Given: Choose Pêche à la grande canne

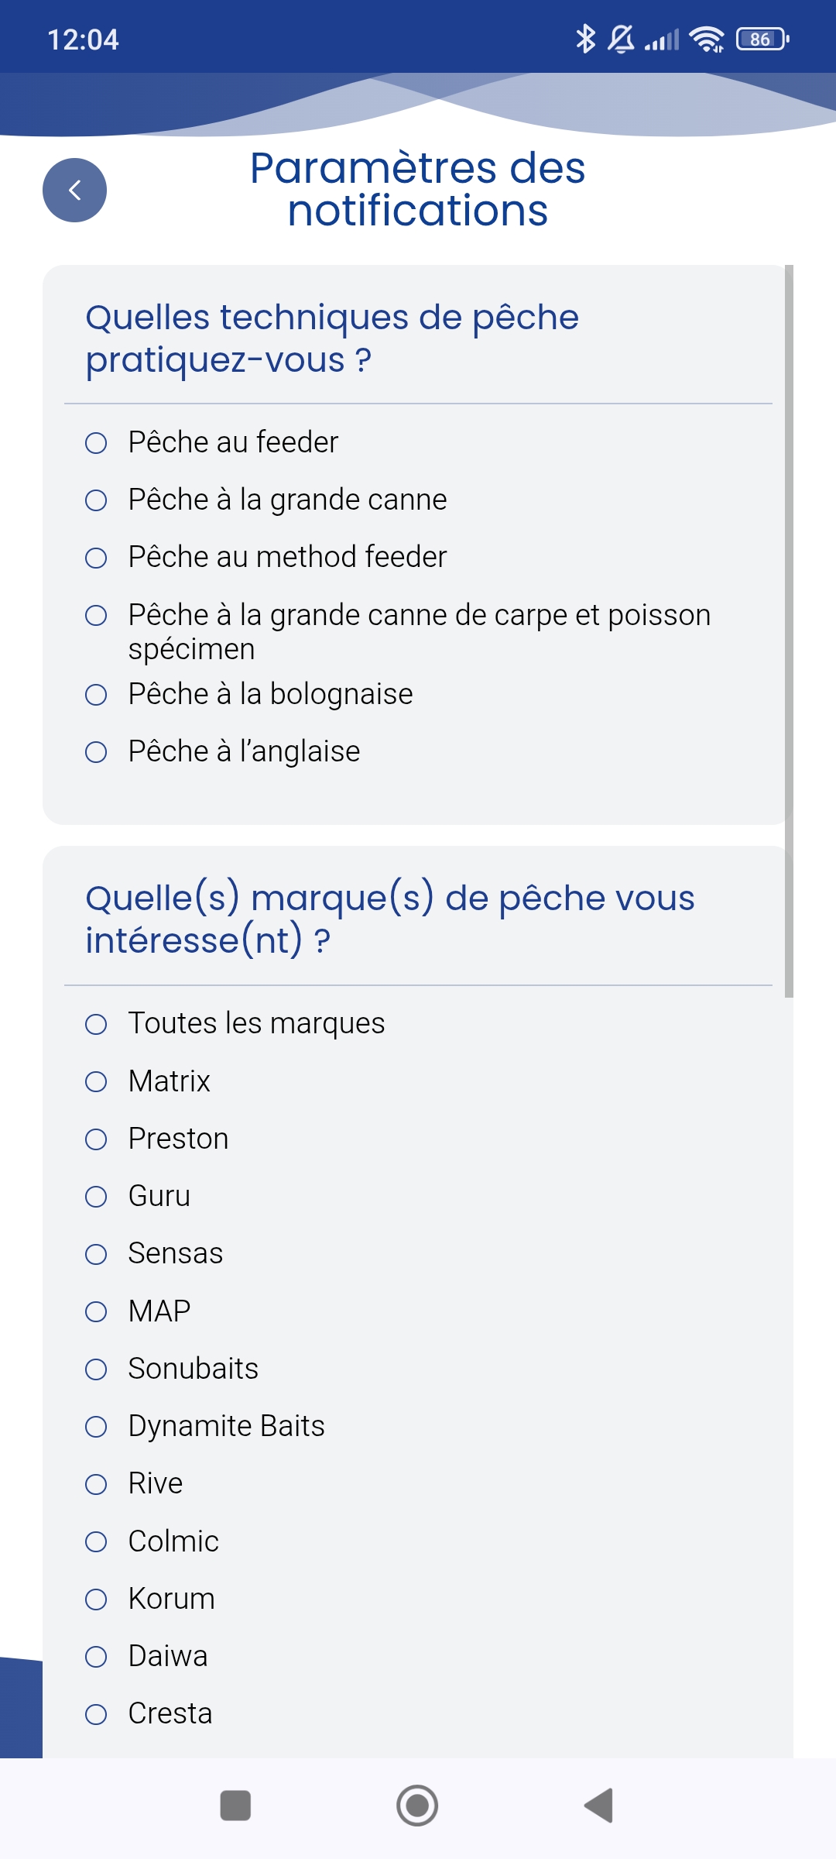Looking at the screenshot, I should [96, 500].
